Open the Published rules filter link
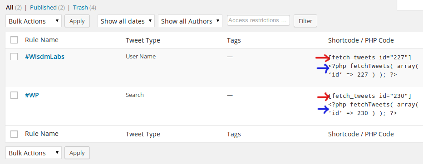Image resolution: width=423 pixels, height=164 pixels. [43, 8]
